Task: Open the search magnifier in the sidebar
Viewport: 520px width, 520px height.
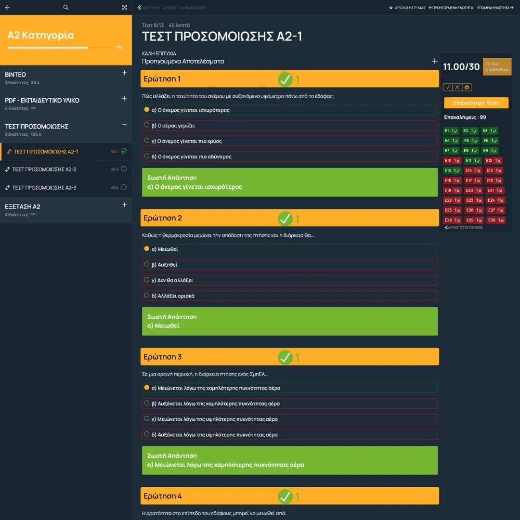Action: (65, 7)
